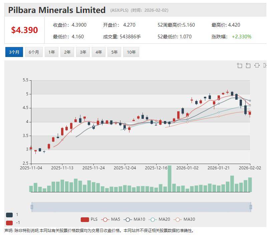
Task: Click the 5.5 y-axis label
Action: click(x=25, y=80)
